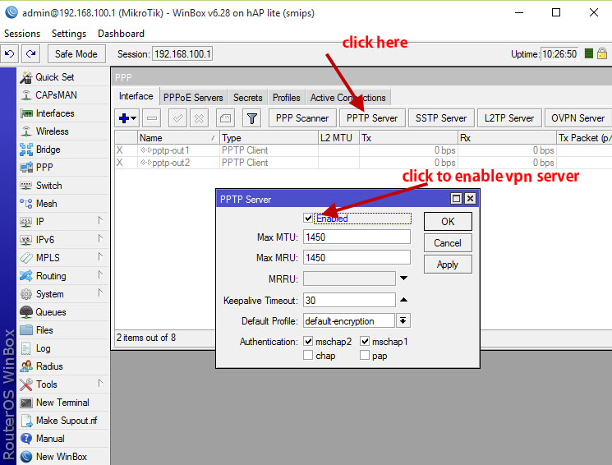Toggle mschap1 authentication
The width and height of the screenshot is (612, 465).
(365, 341)
